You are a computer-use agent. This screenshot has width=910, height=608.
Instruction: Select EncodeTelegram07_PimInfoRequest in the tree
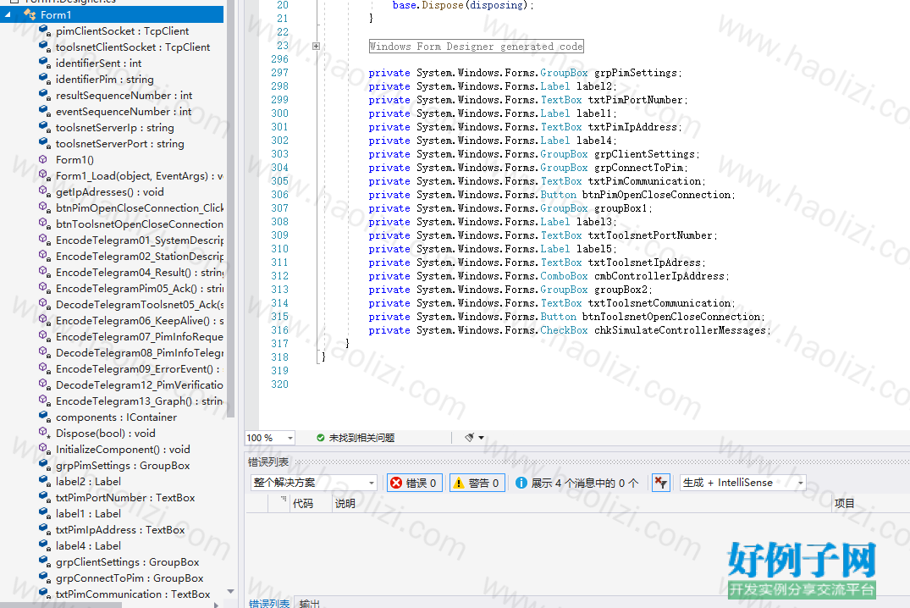click(x=140, y=337)
